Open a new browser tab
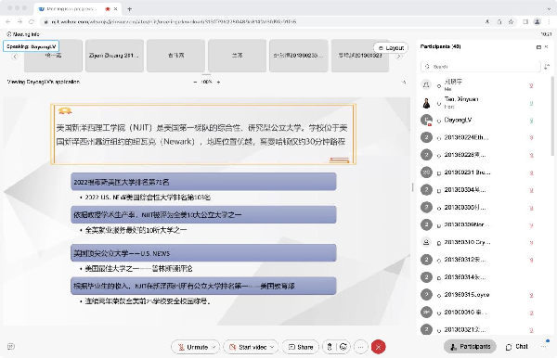This screenshot has height=358, width=557. point(129,9)
